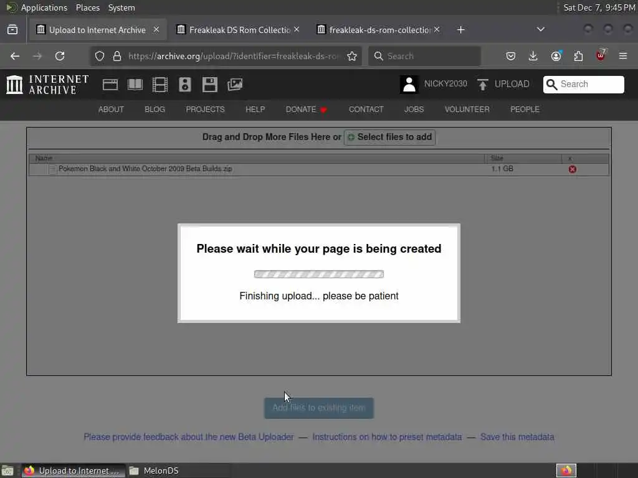
Task: Reload the page with the refresh icon
Action: click(x=60, y=56)
